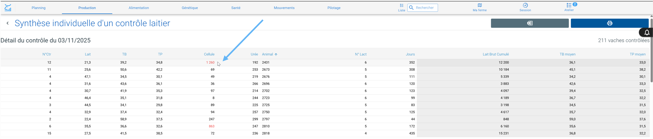This screenshot has width=653, height=139.
Task: Click cumulative milk value 848
Action: (x=506, y=119)
